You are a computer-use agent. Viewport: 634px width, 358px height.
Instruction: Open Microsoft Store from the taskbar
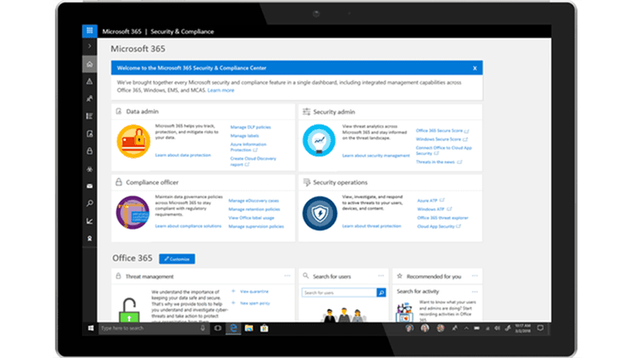(264, 328)
